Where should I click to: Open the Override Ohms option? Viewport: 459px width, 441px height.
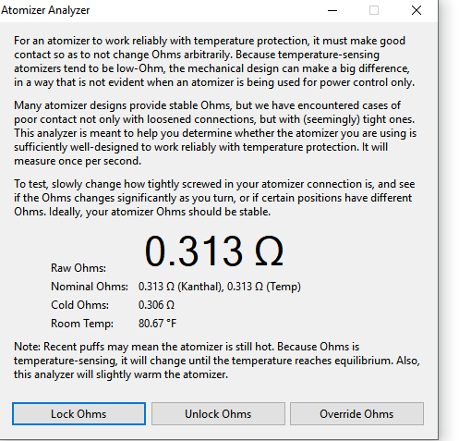pyautogui.click(x=356, y=414)
